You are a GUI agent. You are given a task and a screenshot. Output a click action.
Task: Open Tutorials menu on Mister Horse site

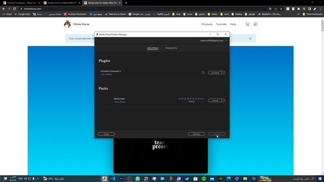221,24
